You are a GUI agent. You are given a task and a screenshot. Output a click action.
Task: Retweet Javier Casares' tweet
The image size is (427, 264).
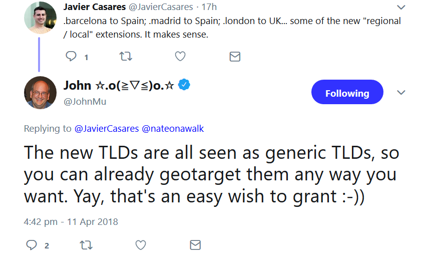[x=126, y=57]
